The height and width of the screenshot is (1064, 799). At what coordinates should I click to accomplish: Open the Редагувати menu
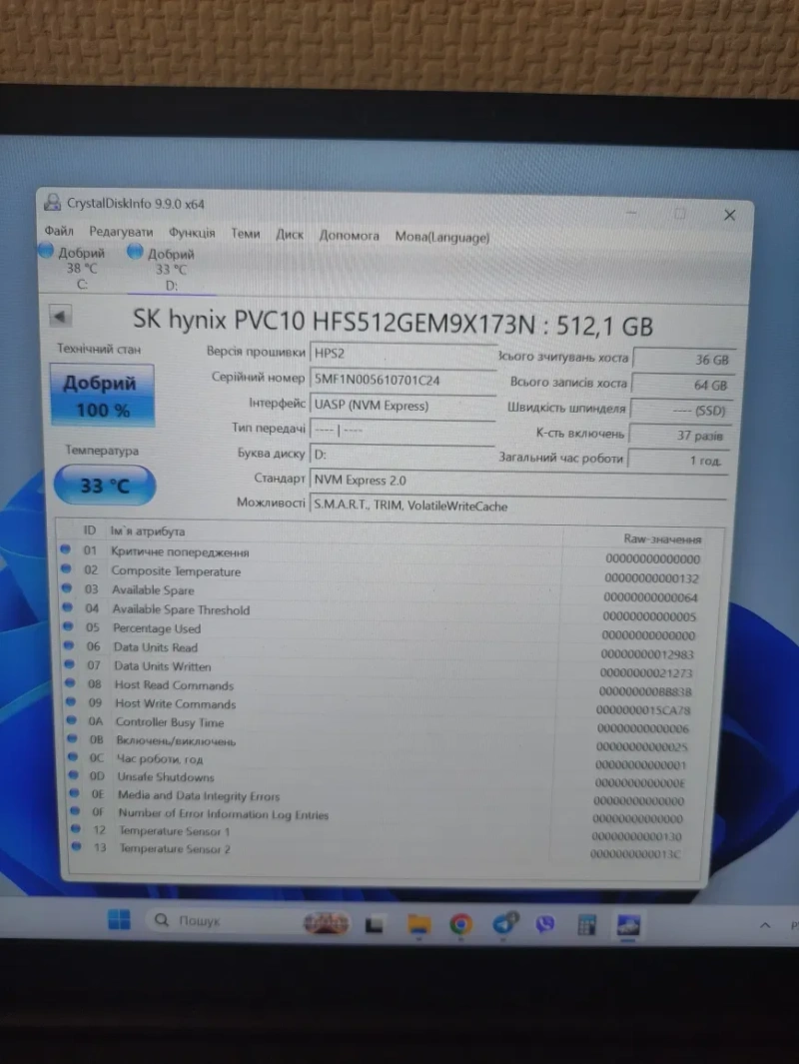(121, 232)
